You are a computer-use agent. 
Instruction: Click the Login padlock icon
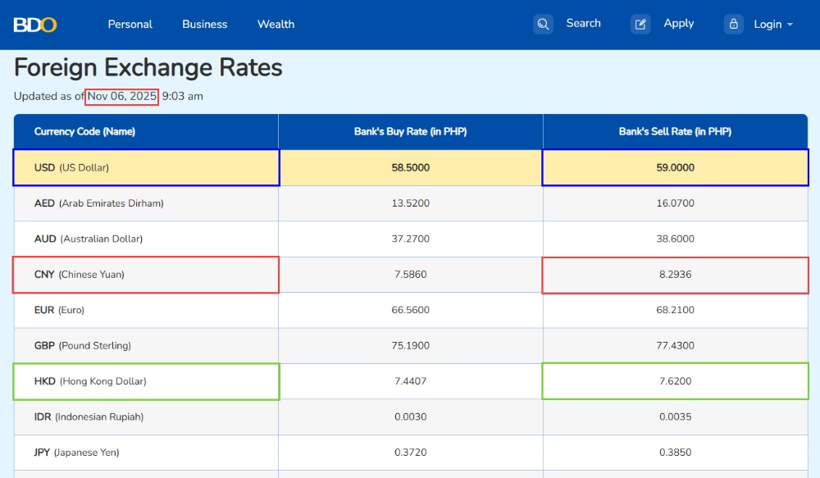point(733,24)
